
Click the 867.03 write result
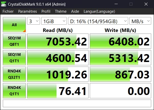coord(120,74)
